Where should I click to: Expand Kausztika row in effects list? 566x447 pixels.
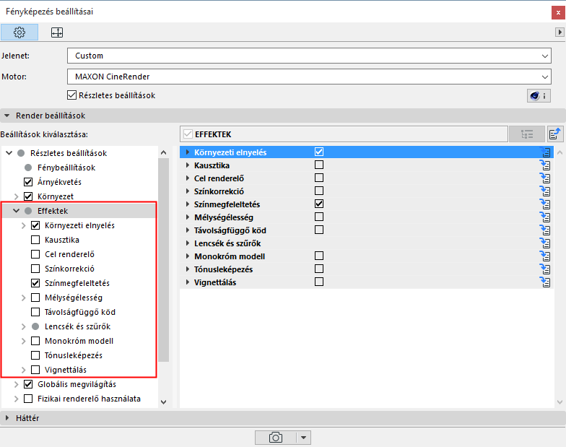tap(188, 165)
